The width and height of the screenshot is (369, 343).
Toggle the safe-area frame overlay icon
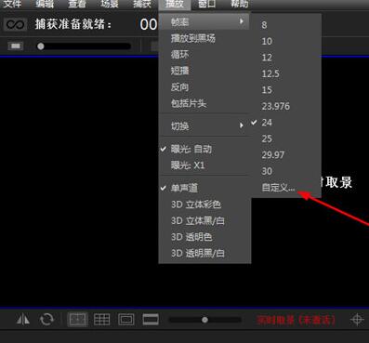click(x=126, y=320)
